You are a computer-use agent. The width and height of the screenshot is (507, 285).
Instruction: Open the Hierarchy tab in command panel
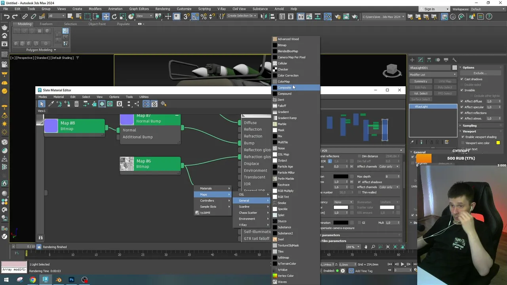(429, 60)
